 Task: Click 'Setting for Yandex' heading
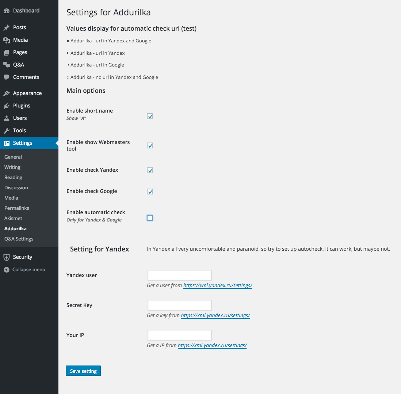pos(99,249)
